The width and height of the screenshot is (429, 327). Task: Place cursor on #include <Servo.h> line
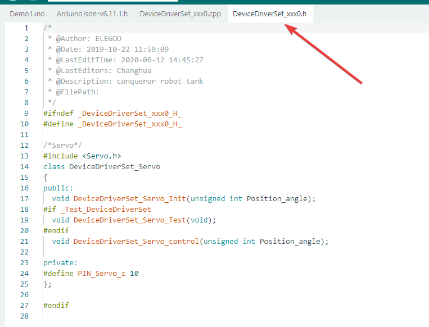[x=82, y=156]
